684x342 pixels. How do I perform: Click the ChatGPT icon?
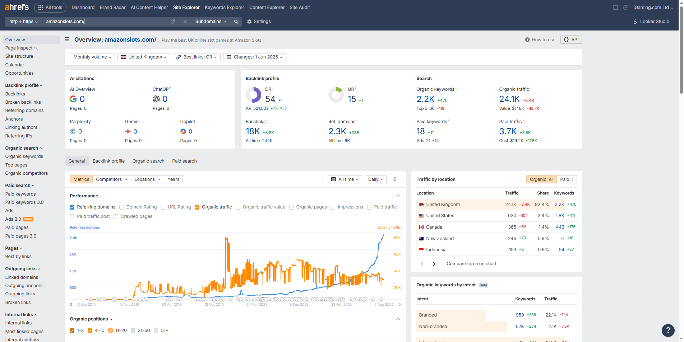156,99
